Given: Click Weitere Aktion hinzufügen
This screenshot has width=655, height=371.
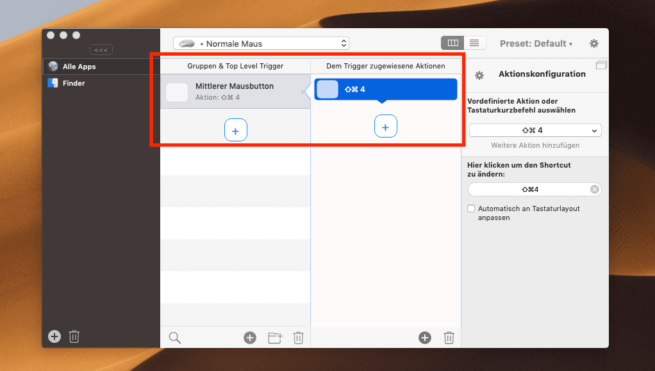Looking at the screenshot, I should click(535, 145).
